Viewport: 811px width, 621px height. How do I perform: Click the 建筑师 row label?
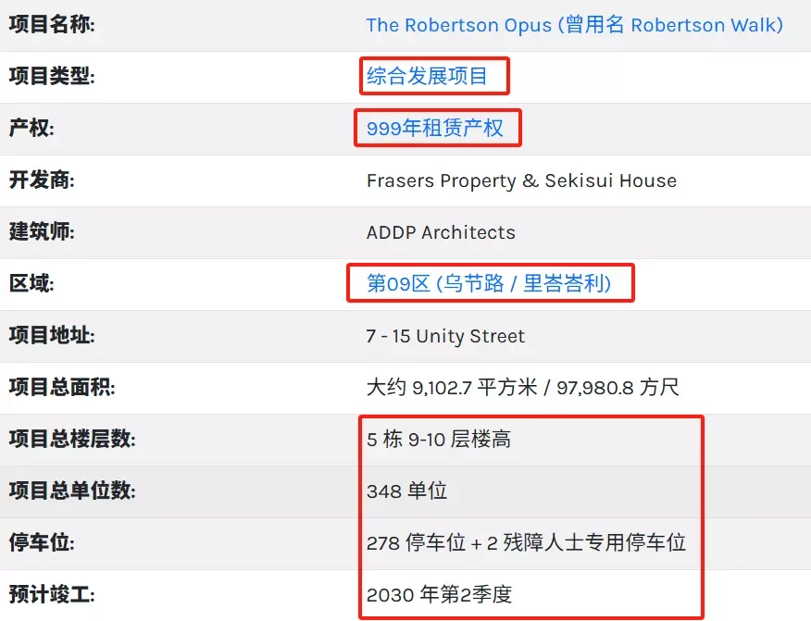point(42,232)
